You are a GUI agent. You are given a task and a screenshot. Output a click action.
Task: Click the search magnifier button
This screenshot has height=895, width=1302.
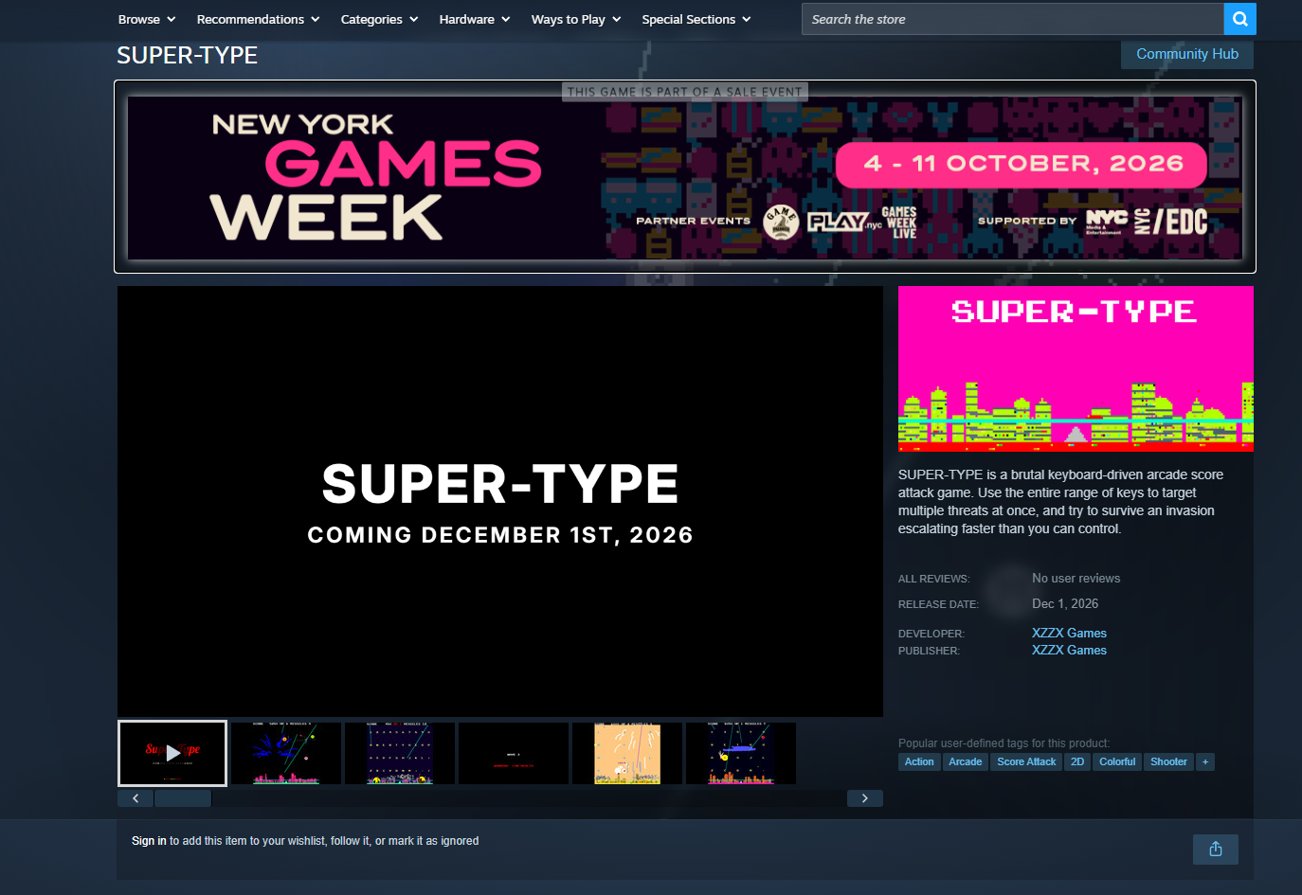pyautogui.click(x=1239, y=19)
